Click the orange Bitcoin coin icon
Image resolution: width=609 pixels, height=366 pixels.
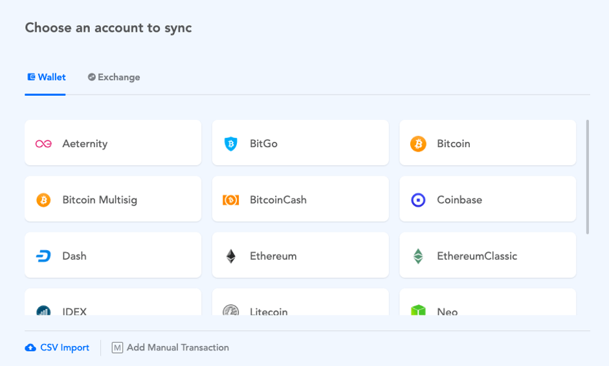418,144
